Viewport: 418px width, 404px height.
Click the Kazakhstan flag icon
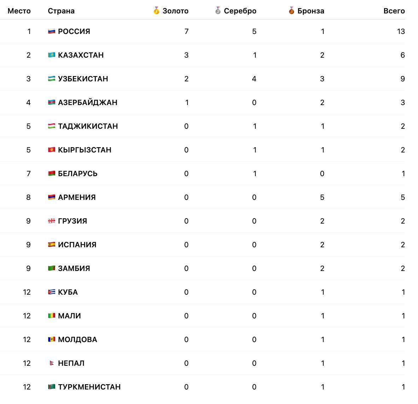tap(52, 55)
